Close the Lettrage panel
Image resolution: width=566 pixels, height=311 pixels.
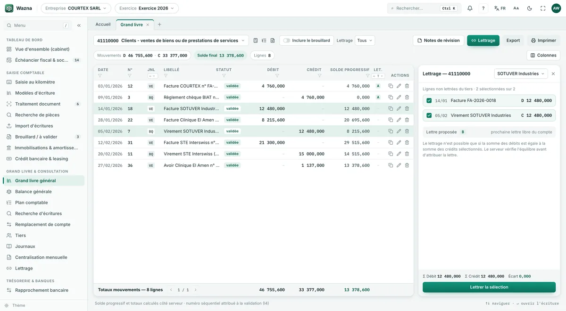tap(553, 74)
